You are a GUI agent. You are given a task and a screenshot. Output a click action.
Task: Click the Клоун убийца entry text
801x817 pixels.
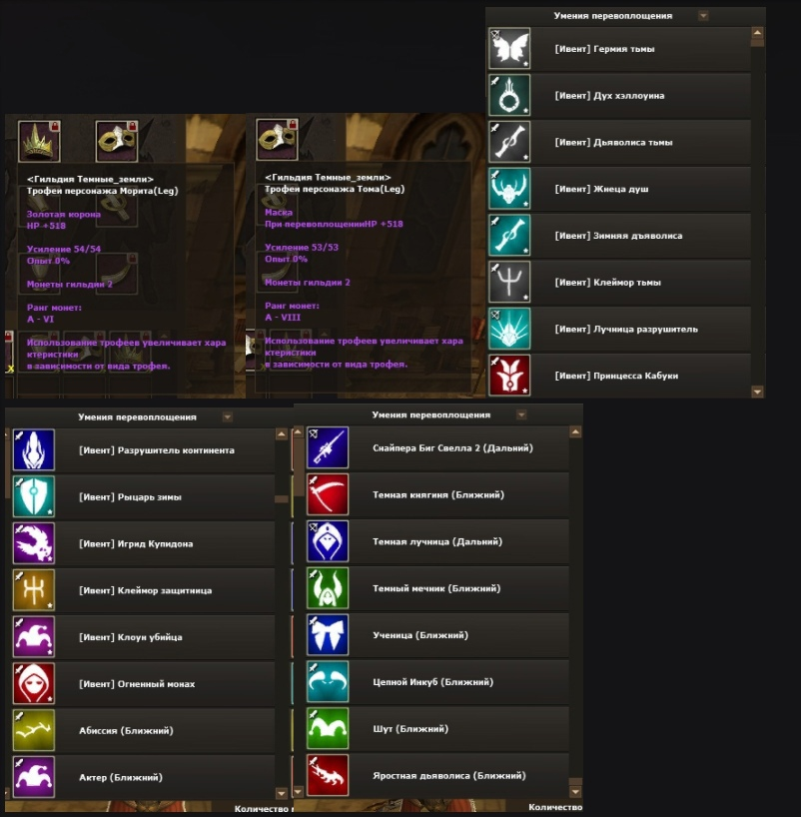click(130, 637)
